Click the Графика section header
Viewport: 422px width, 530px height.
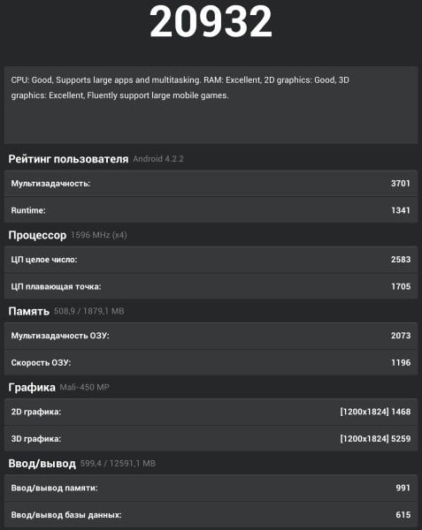coord(32,388)
